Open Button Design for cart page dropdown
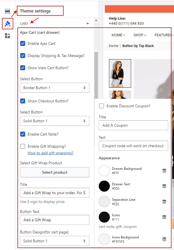 click(x=54, y=241)
